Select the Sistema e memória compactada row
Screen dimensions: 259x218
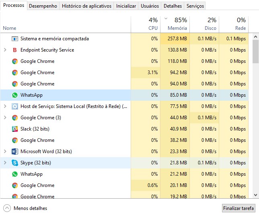pos(124,39)
